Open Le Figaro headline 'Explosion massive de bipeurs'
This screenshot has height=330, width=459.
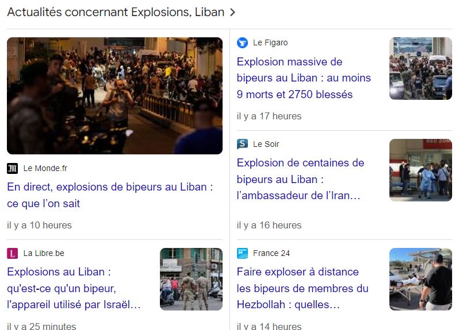coord(304,78)
